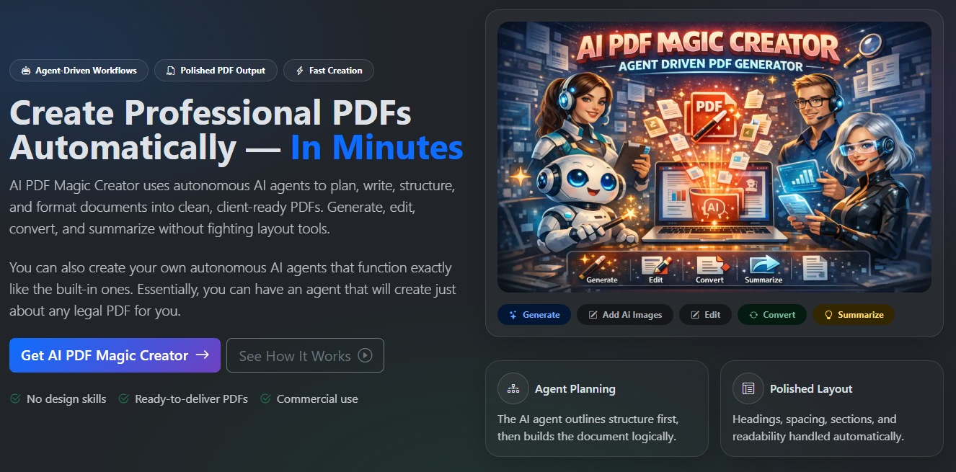Click the sparkle icon on the Generate tab
Image resolution: width=956 pixels, height=472 pixels.
513,315
